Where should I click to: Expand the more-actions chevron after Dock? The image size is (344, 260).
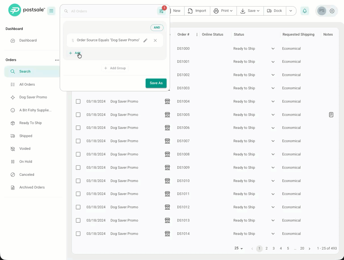click(291, 11)
